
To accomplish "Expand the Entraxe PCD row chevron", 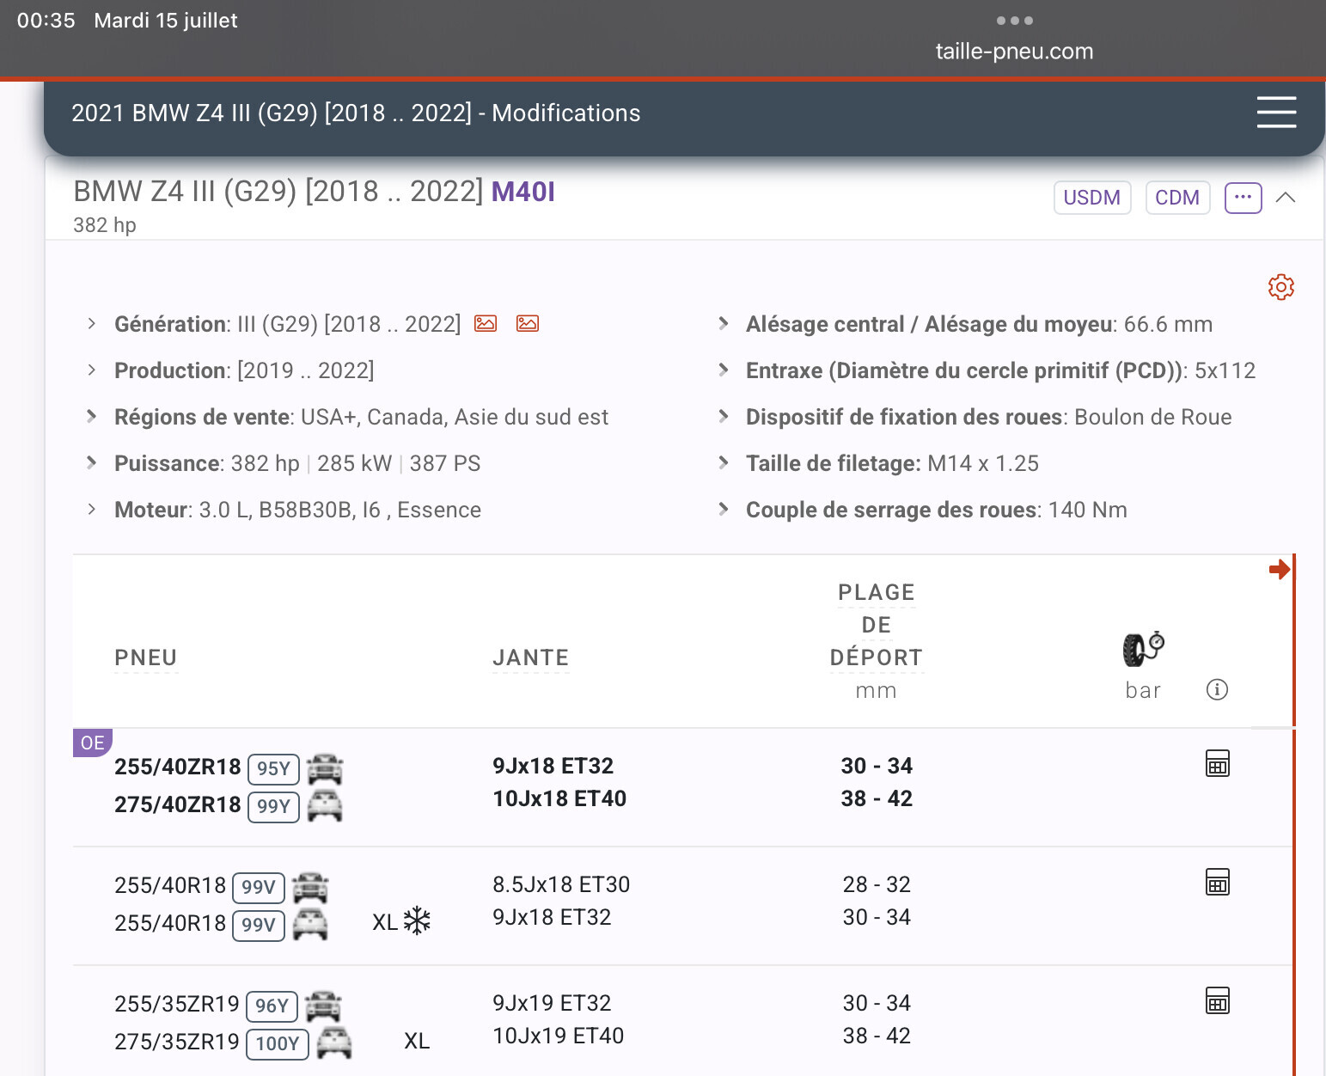I will tap(724, 370).
